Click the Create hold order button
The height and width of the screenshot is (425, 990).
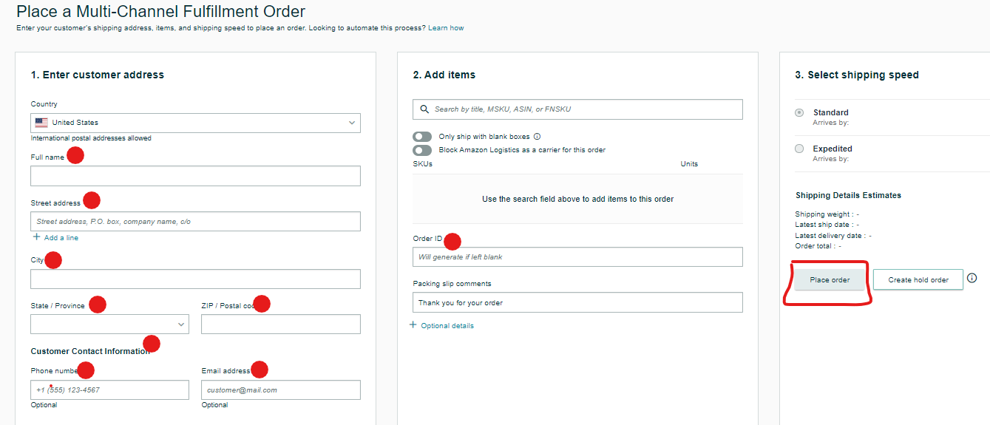(918, 280)
